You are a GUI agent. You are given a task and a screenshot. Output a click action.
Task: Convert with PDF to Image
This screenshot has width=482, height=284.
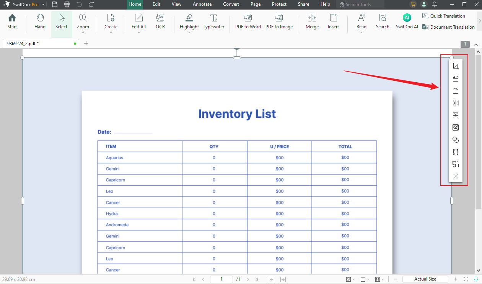279,21
